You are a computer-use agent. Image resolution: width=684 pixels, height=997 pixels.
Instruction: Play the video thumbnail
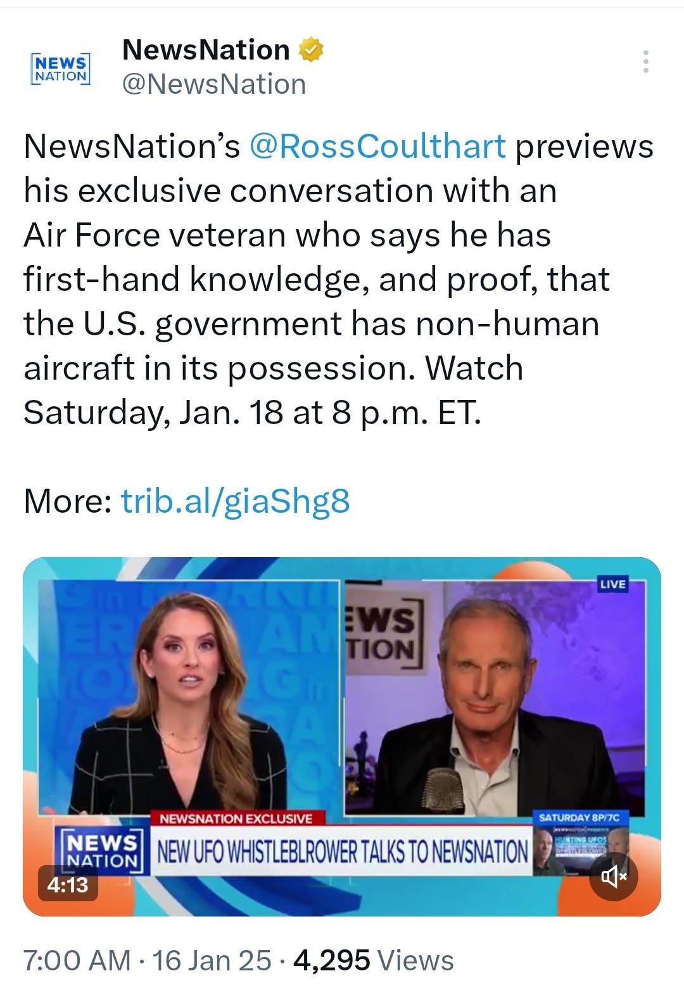[342, 736]
